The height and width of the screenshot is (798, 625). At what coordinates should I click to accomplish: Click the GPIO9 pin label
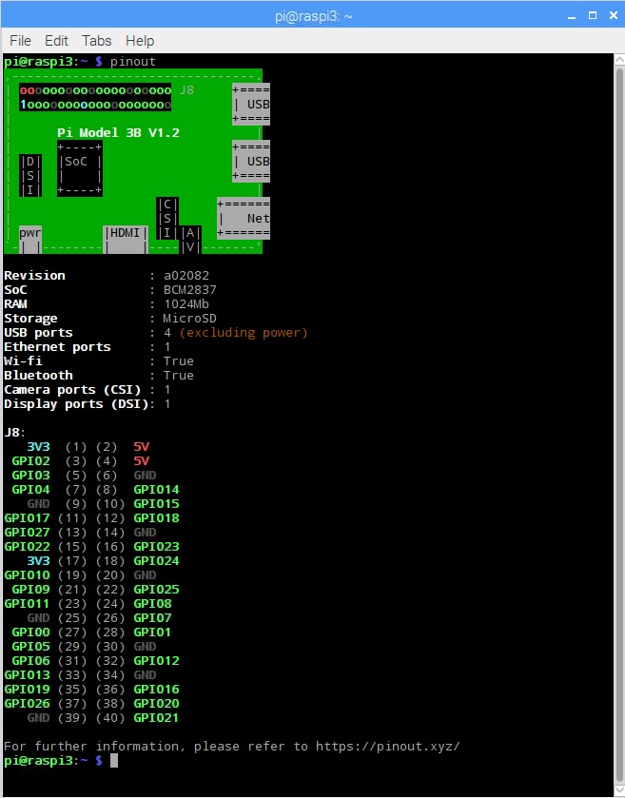30,590
